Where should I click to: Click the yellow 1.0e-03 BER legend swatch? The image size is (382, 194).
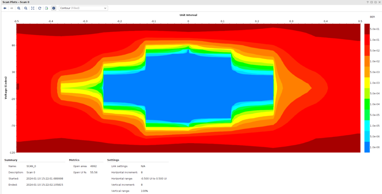(367, 83)
